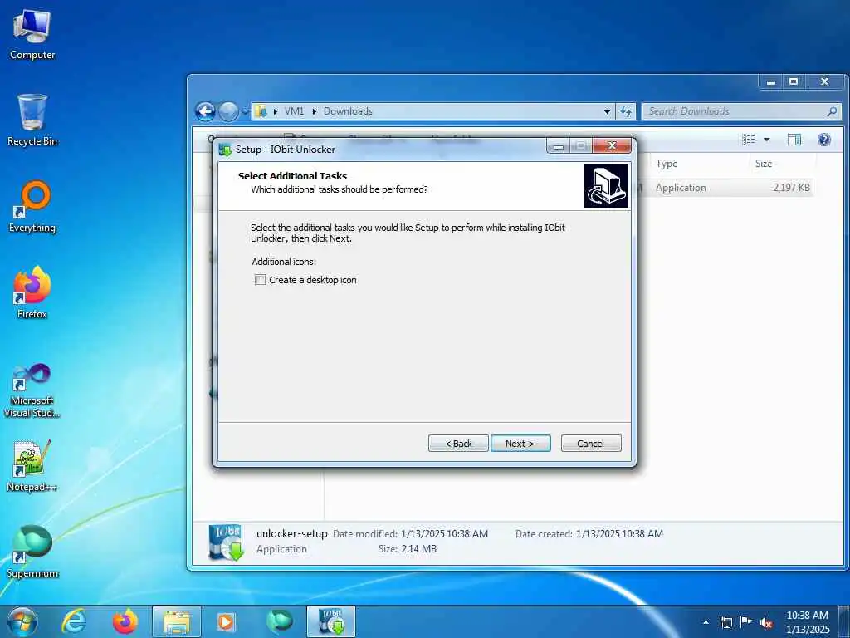
Task: Click the magnifier search icon in Explorer
Action: 832,111
